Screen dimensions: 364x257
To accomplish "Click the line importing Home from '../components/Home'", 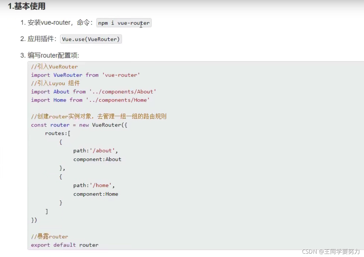I will (x=90, y=100).
